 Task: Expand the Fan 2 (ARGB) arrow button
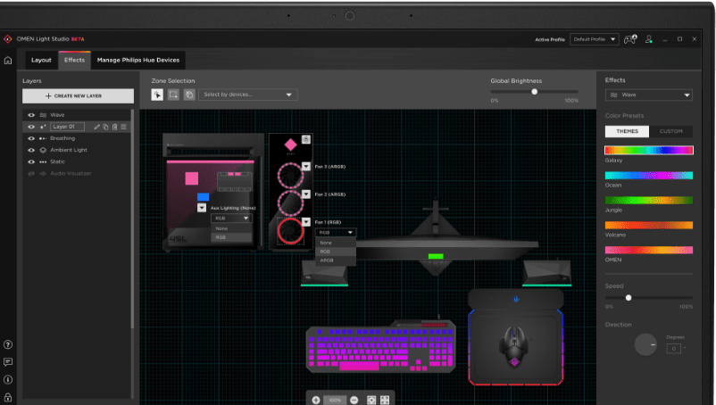pyautogui.click(x=306, y=194)
